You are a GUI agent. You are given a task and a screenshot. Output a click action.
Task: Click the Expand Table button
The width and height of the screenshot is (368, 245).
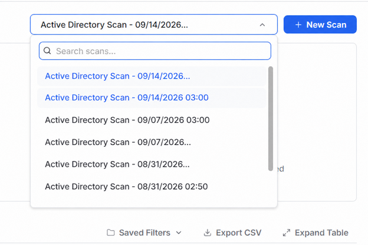click(316, 233)
